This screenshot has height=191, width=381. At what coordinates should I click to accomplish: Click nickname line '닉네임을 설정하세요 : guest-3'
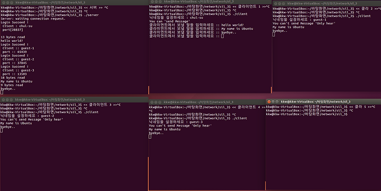pos(176,122)
